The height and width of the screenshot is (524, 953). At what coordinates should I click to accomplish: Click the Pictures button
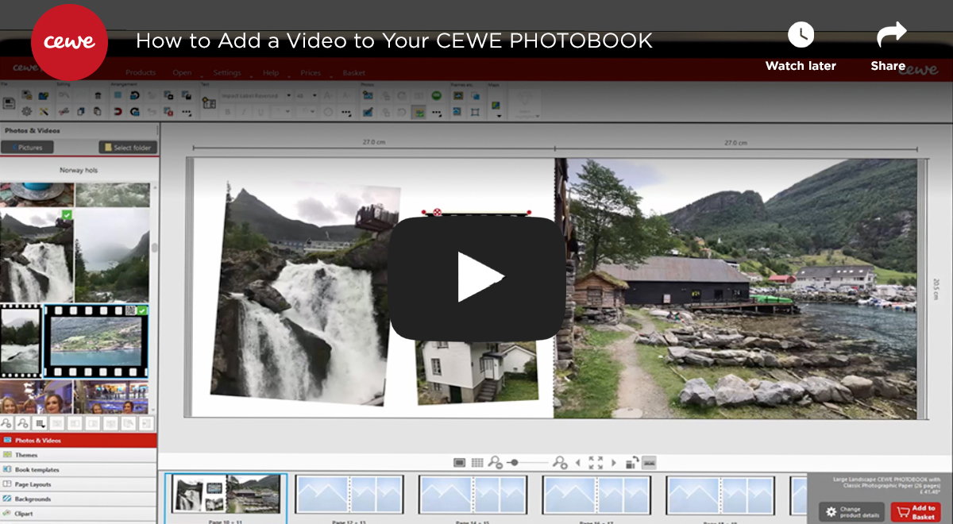(x=27, y=147)
